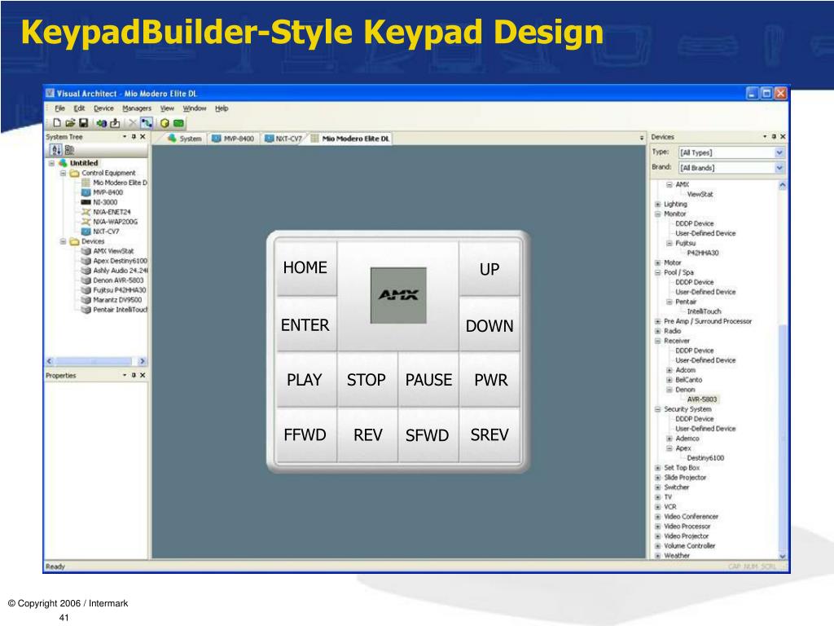834x626 pixels.
Task: Click the PWR keypad button
Action: (x=489, y=380)
